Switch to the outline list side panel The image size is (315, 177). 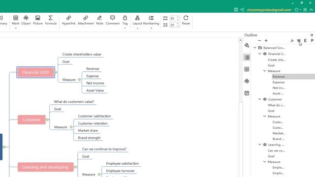[x=247, y=58]
